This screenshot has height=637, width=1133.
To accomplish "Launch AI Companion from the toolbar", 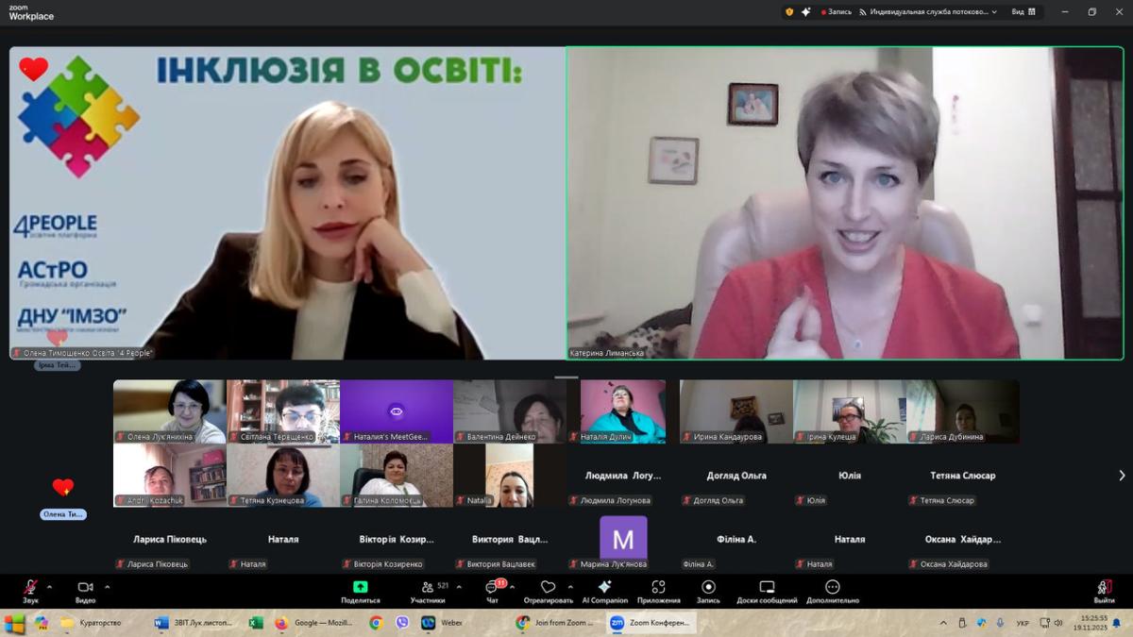I will [604, 591].
